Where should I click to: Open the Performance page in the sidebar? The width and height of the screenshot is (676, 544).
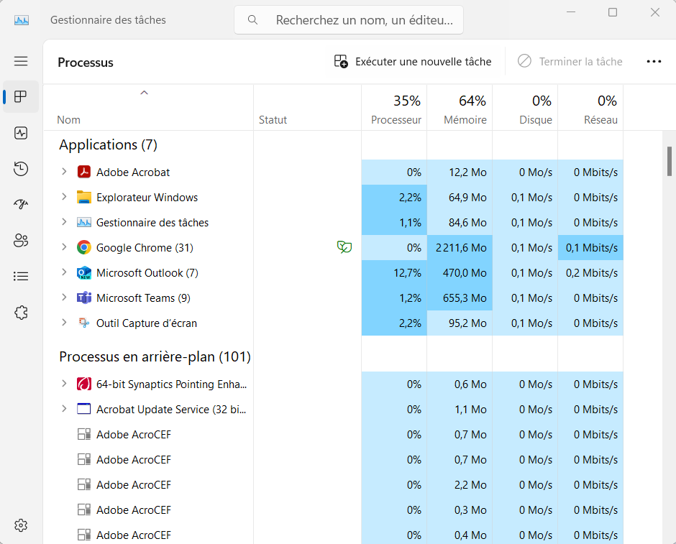point(21,133)
